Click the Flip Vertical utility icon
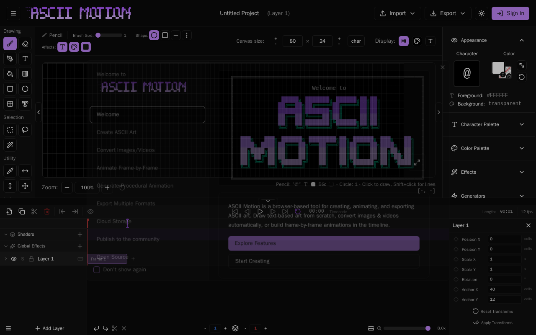536x335 pixels. click(10, 186)
